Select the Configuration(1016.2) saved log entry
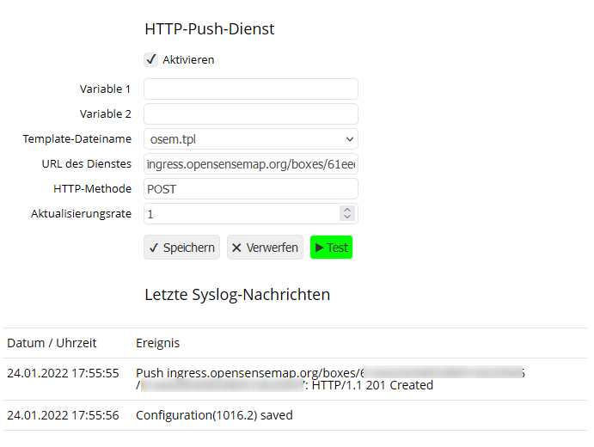The image size is (594, 447). point(214,415)
